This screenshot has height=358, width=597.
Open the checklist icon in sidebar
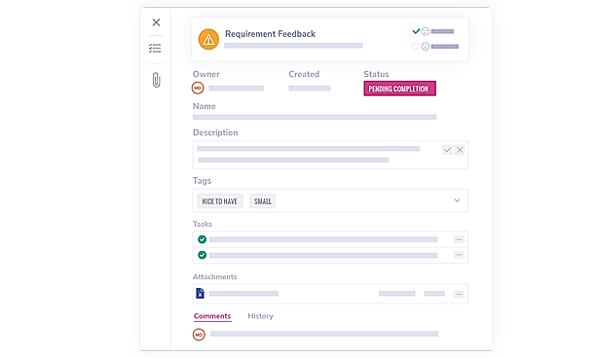155,49
